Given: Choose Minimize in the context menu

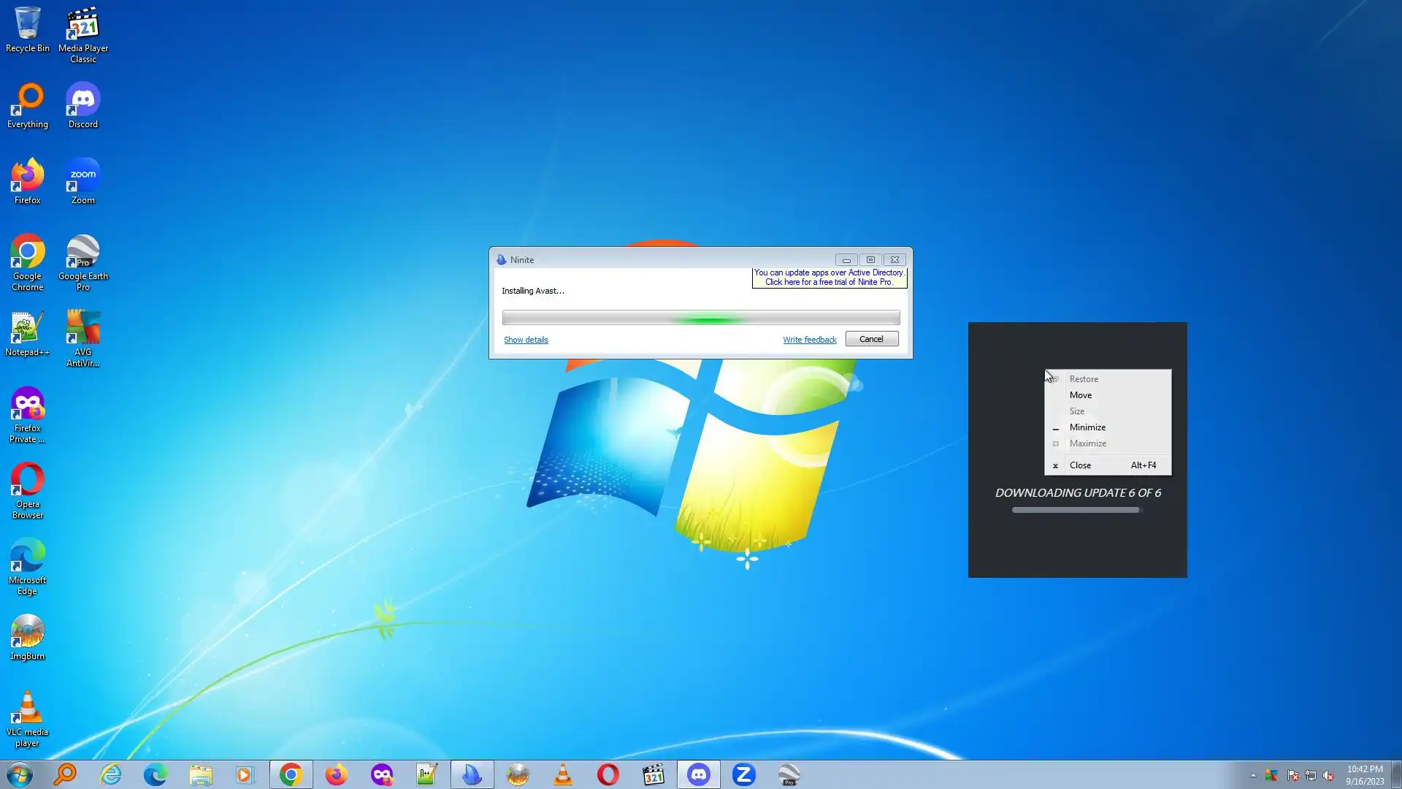Looking at the screenshot, I should (x=1087, y=427).
